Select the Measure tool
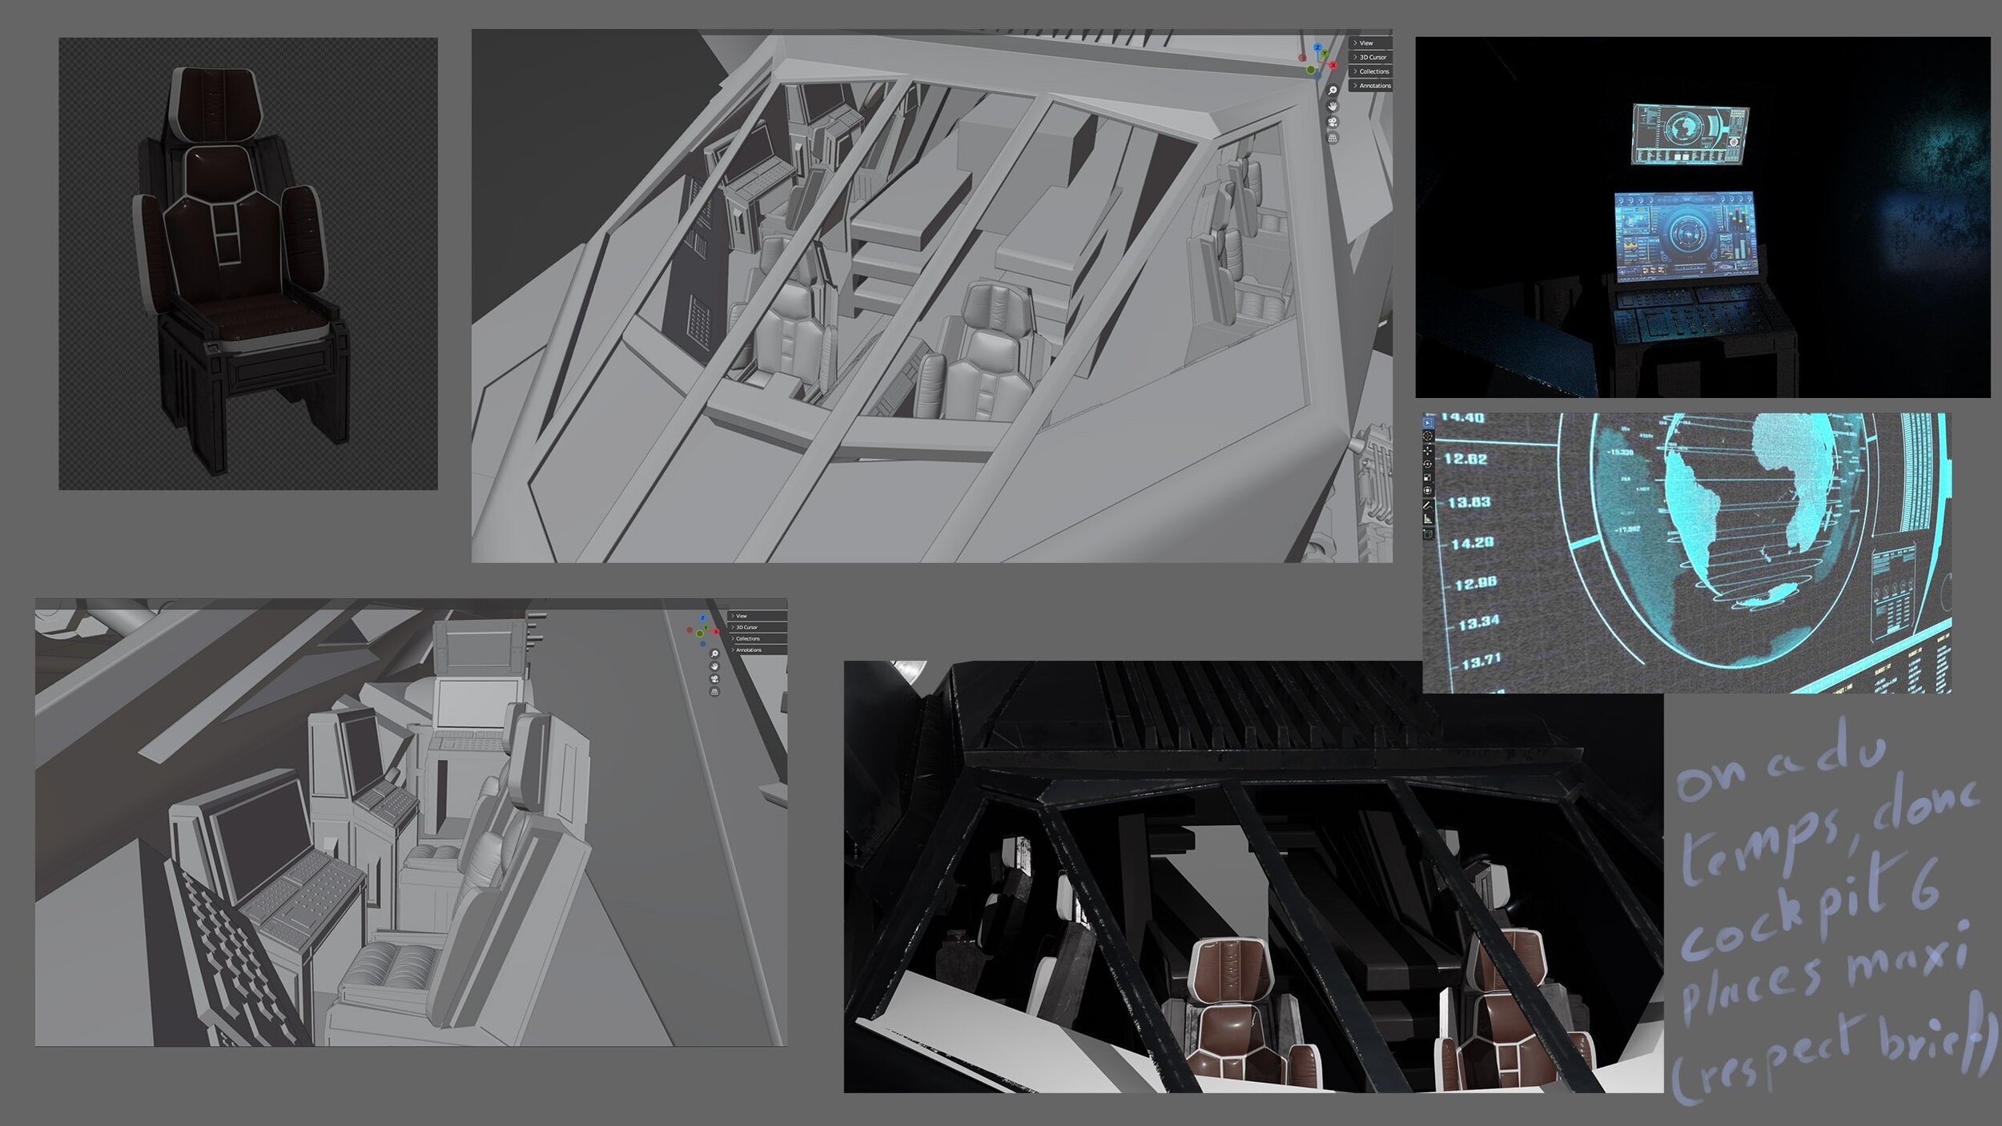This screenshot has width=2002, height=1126. click(x=1428, y=519)
